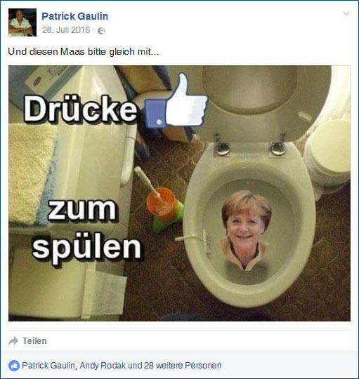The width and height of the screenshot is (359, 379).
Task: Open Patrick Gaulin in the likes list
Action: point(49,366)
